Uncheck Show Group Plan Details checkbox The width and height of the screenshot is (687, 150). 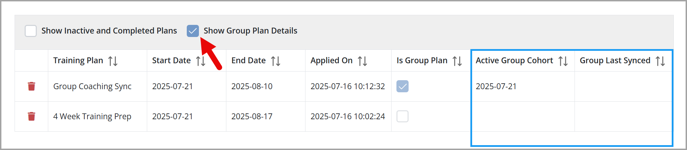[x=193, y=31]
